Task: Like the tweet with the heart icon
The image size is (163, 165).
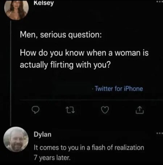Action: coord(105,110)
